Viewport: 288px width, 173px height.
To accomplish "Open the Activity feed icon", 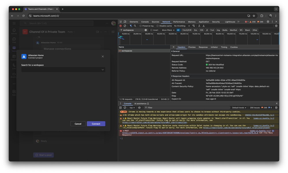I will 14,30.
